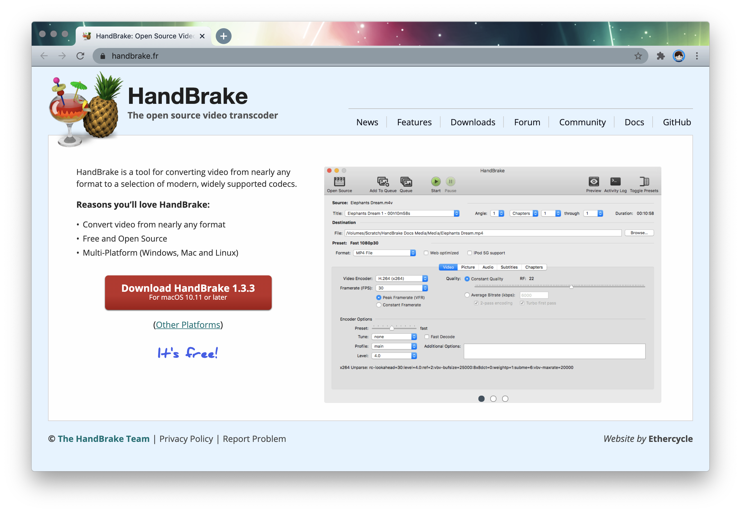
Task: Open the Level dropdown set to 4.0
Action: (x=394, y=356)
